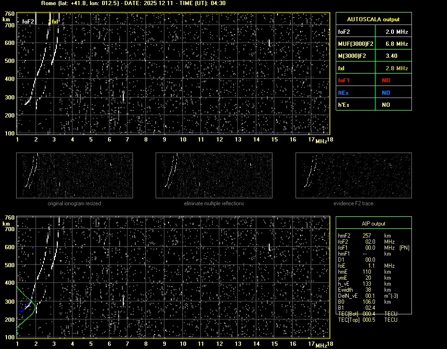Open the 'eliminate multiple reflections' thumbnail
447x349 pixels.
214,176
